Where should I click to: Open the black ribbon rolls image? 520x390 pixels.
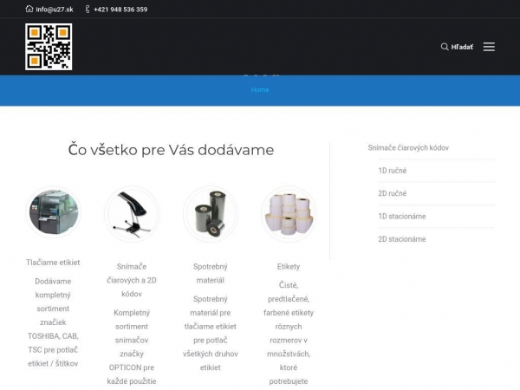(211, 213)
